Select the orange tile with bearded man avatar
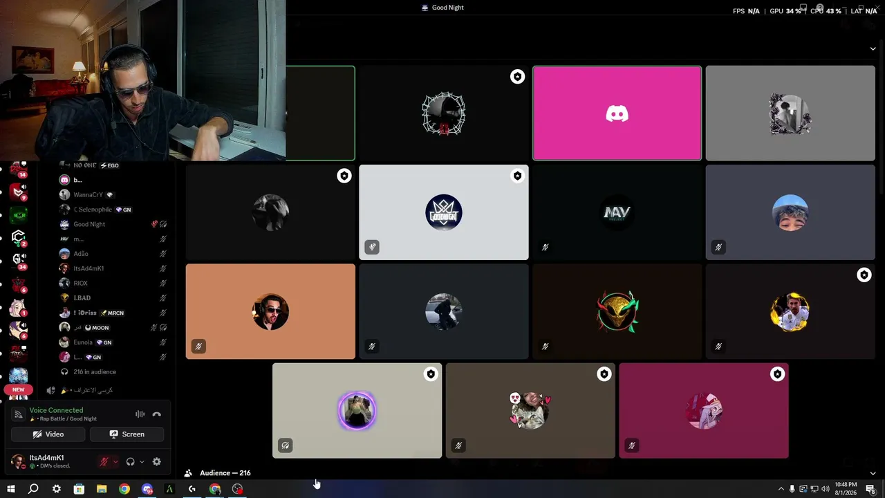 [x=270, y=311]
